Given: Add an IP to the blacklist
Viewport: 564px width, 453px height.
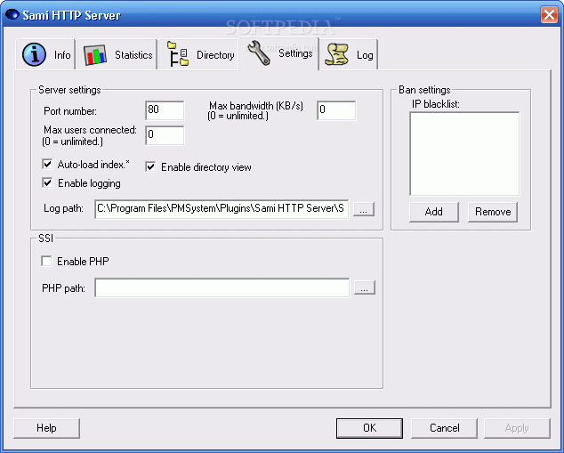Looking at the screenshot, I should (434, 212).
